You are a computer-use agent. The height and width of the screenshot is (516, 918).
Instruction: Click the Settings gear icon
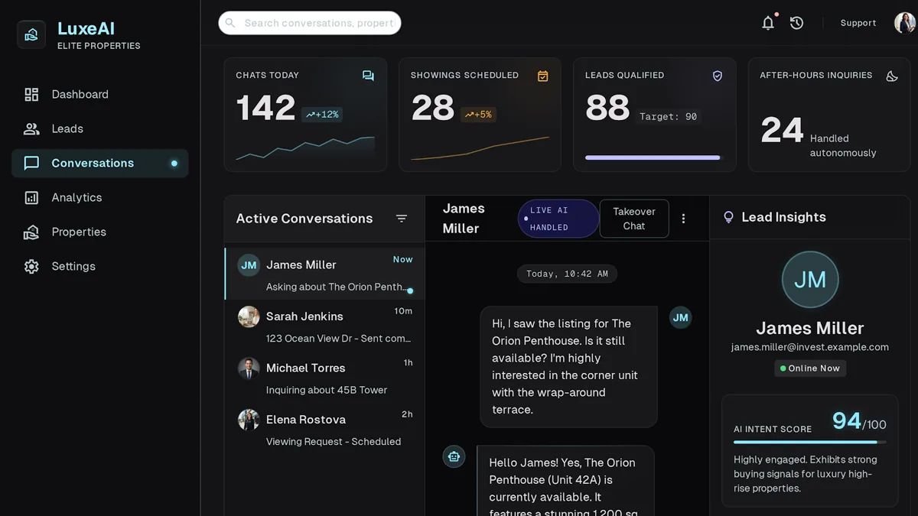(31, 267)
